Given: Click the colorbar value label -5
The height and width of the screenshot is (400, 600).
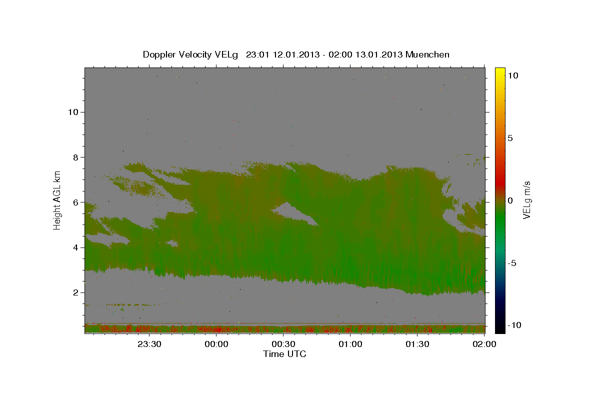Looking at the screenshot, I should coord(511,263).
